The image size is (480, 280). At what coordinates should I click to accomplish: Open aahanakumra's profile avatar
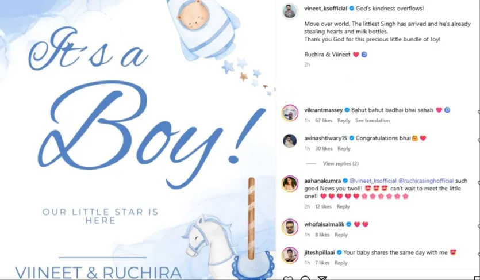[x=290, y=183]
